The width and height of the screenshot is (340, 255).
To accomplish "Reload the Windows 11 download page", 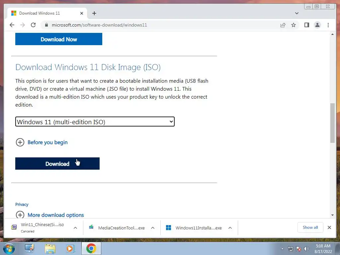I will [33, 25].
